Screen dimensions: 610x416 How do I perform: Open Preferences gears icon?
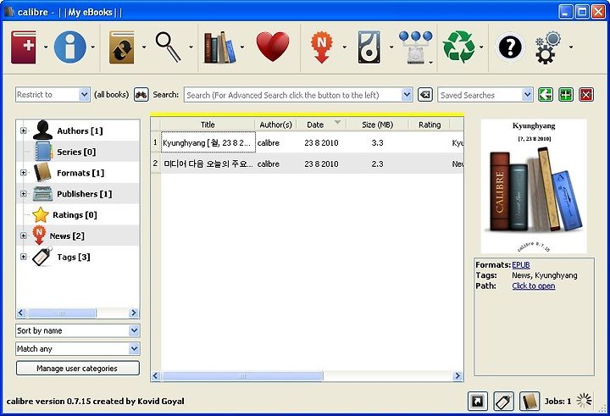point(548,47)
